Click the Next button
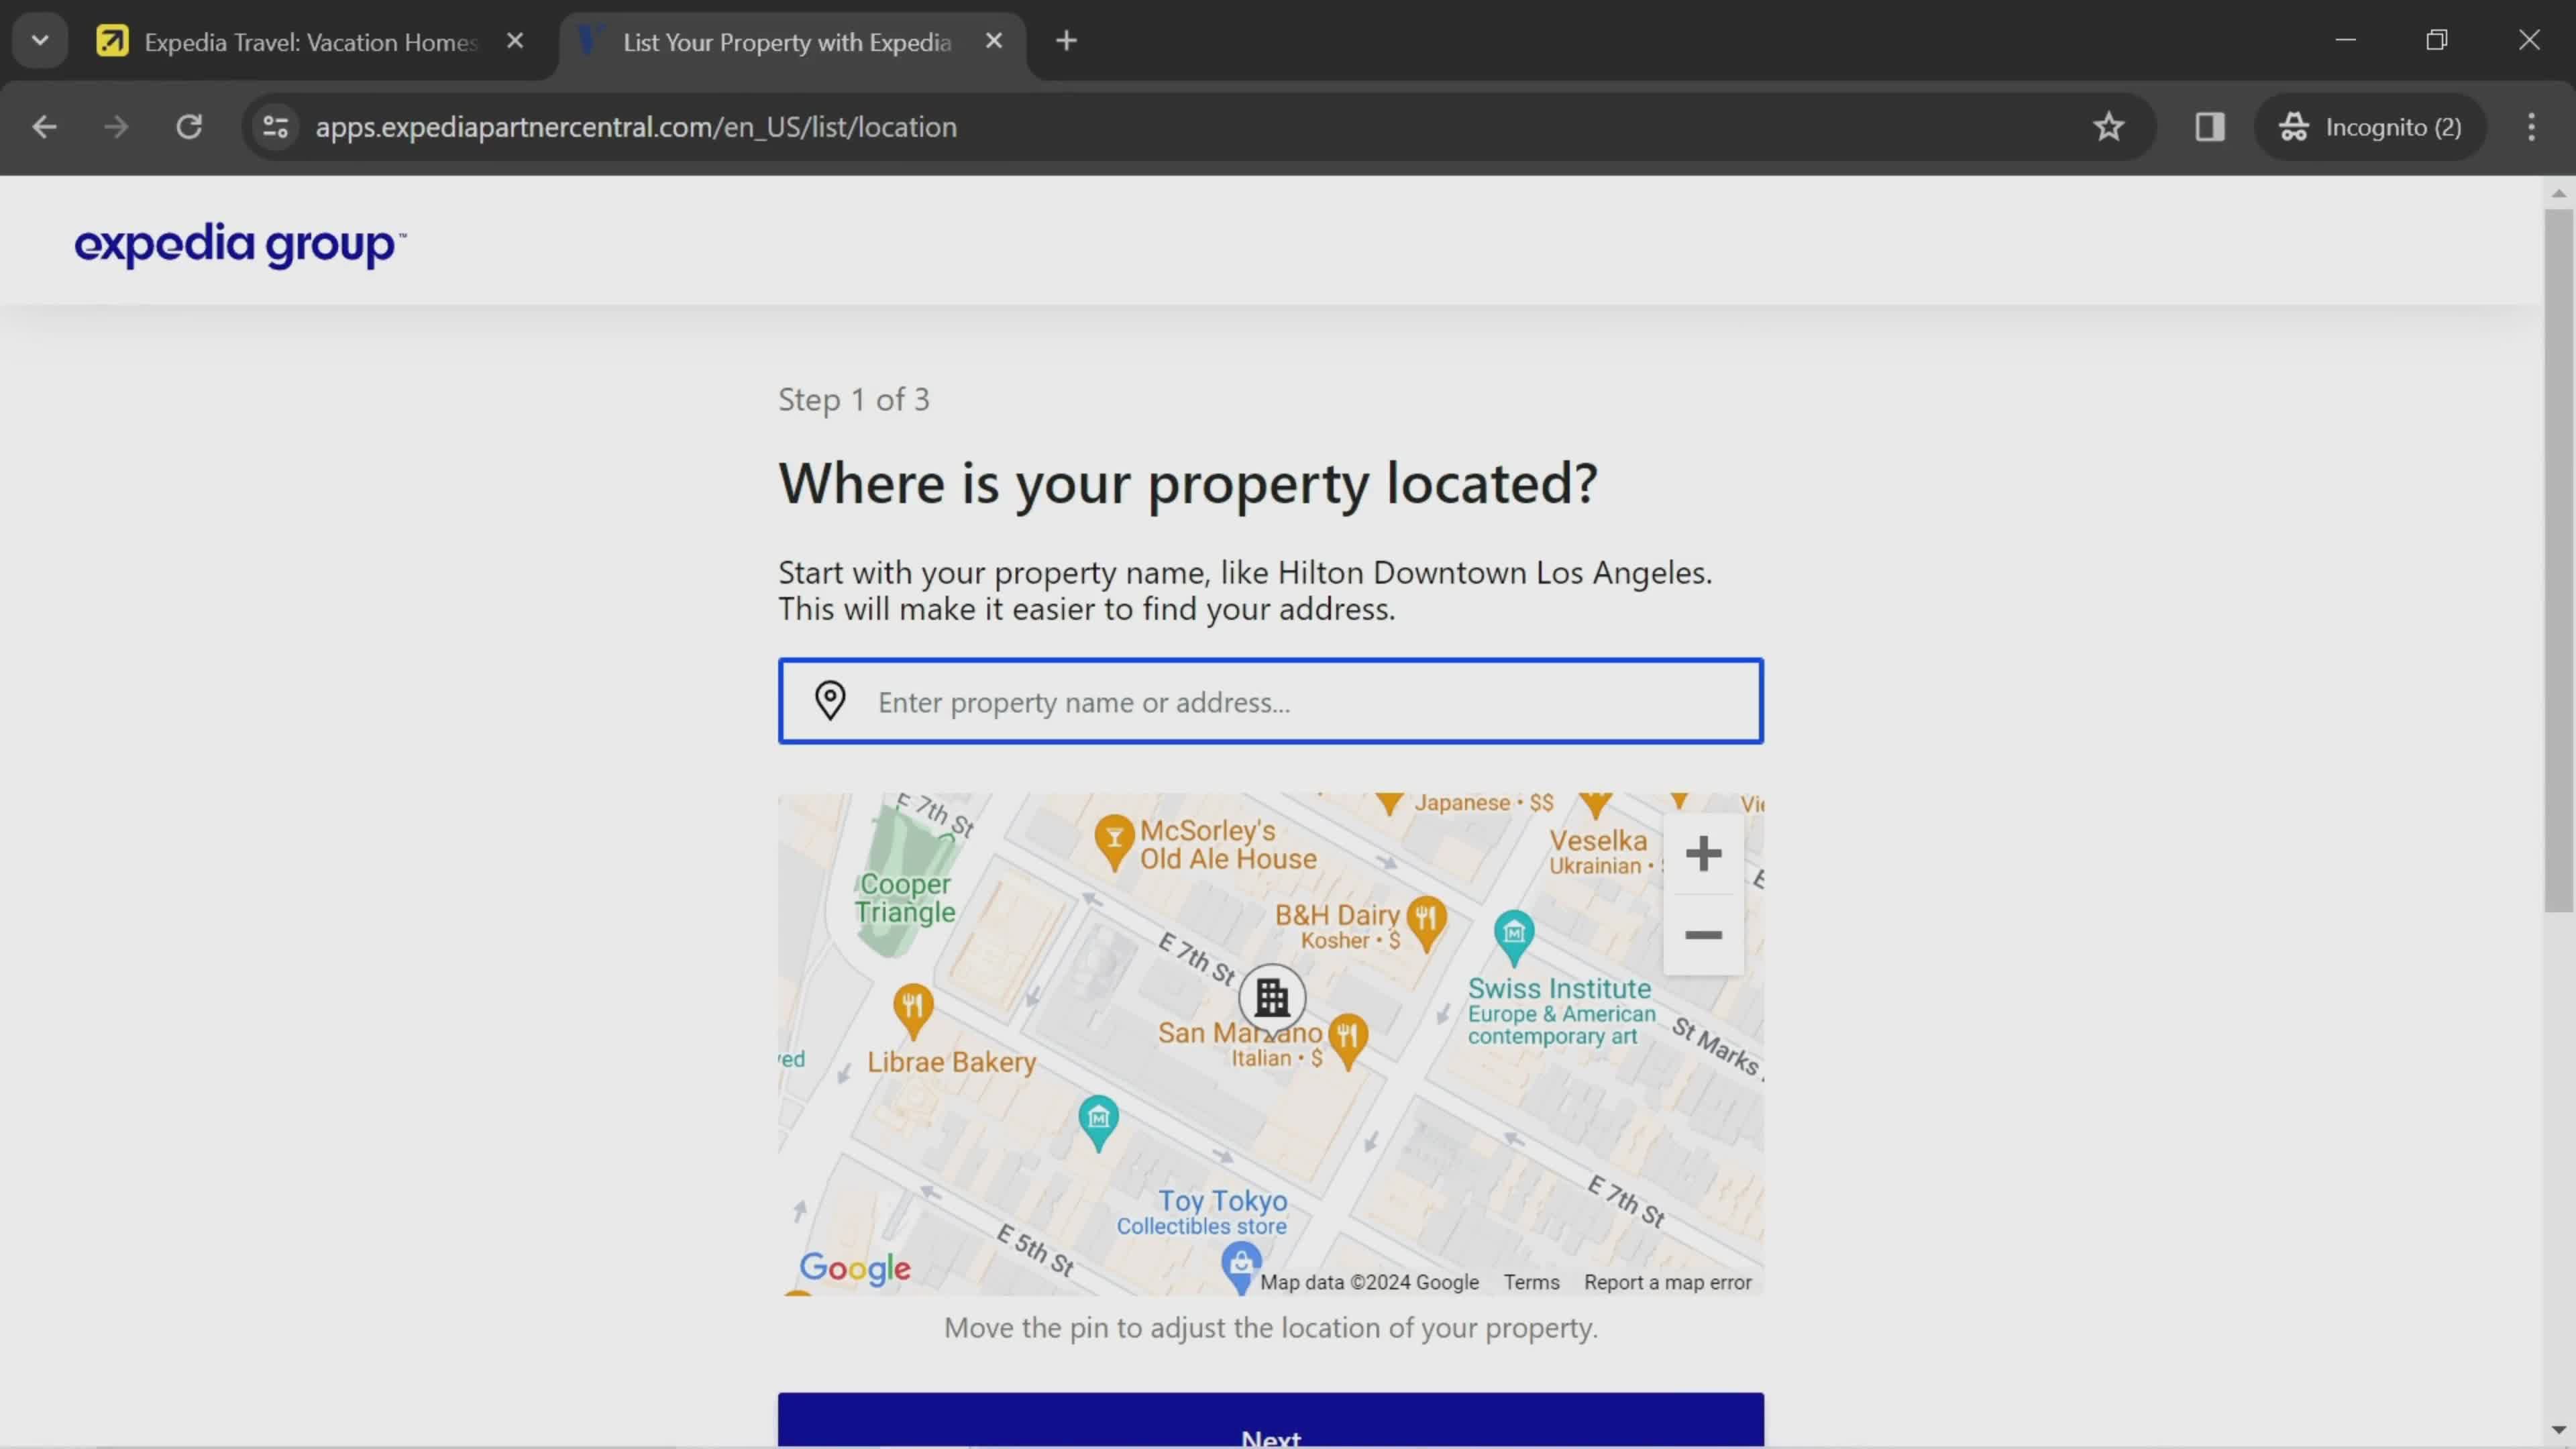Viewport: 2576px width, 1449px height. click(x=1270, y=1420)
